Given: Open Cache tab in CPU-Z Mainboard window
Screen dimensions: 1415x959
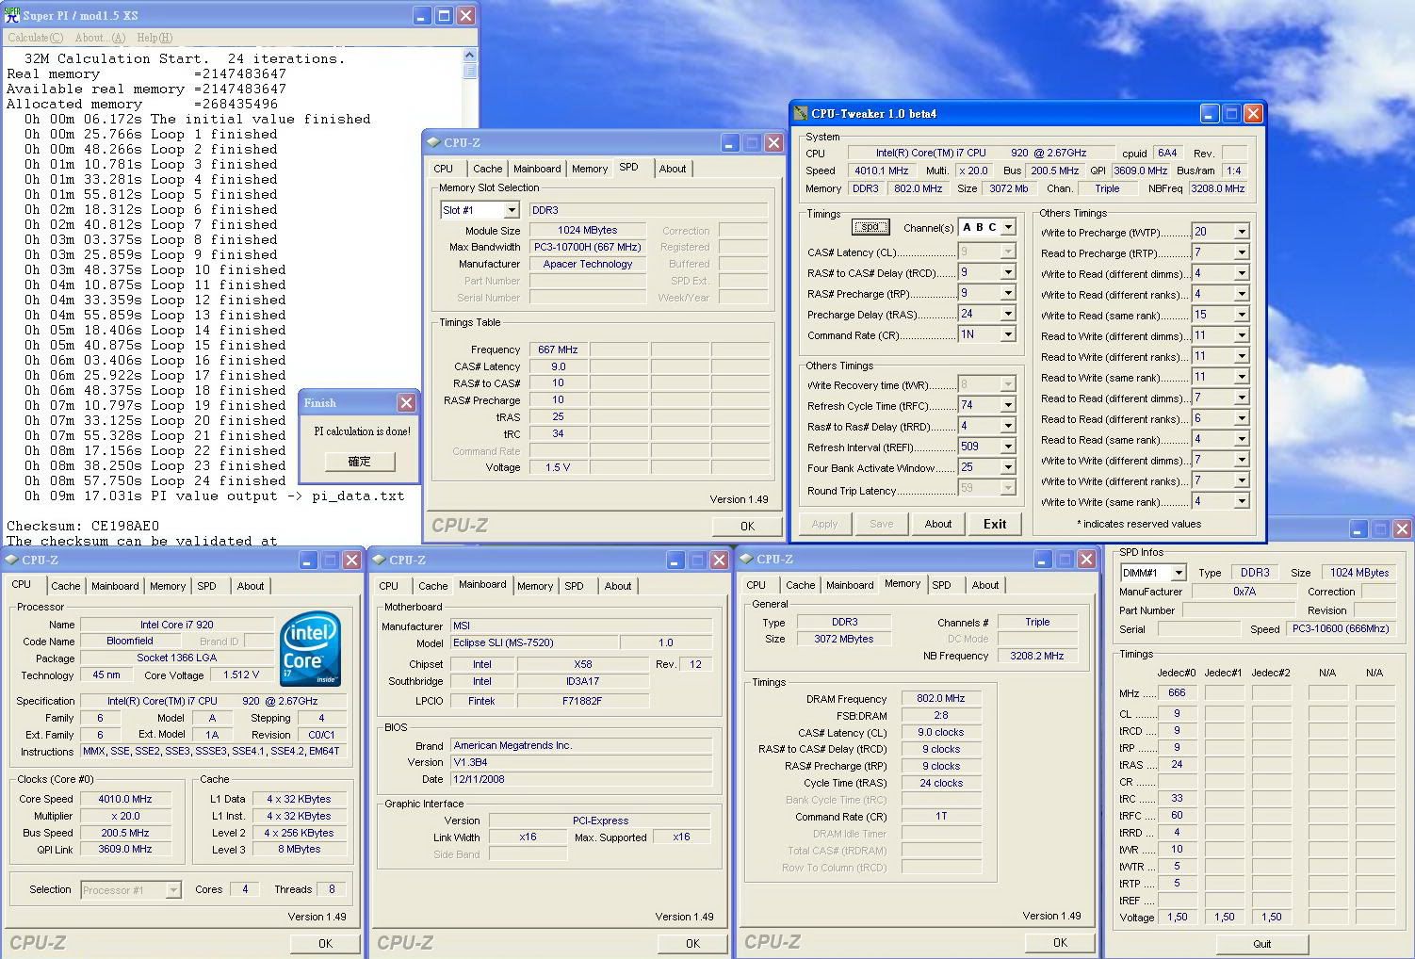Looking at the screenshot, I should [433, 586].
